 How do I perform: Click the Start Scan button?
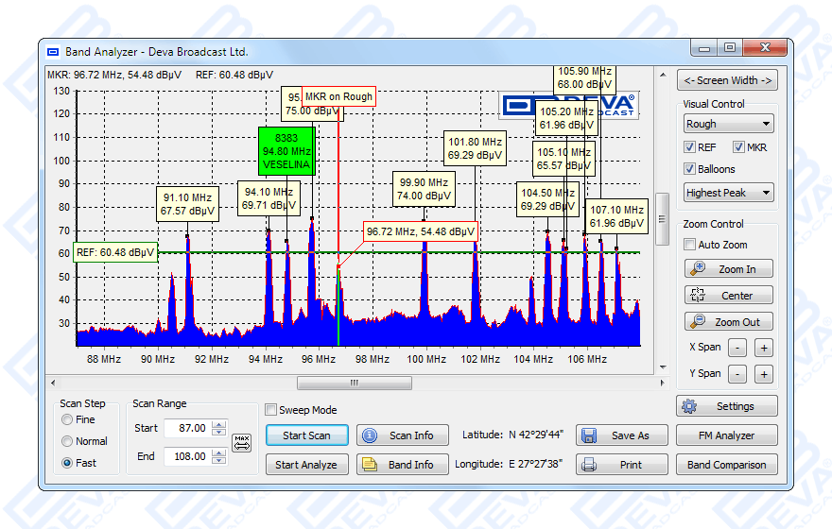(x=306, y=435)
